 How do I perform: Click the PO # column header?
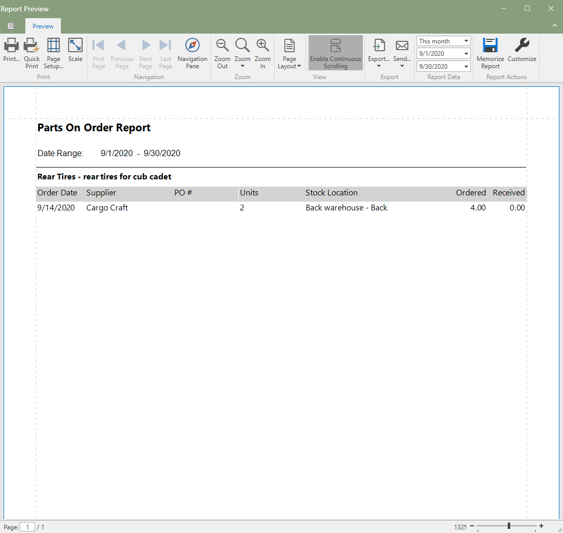pos(183,193)
